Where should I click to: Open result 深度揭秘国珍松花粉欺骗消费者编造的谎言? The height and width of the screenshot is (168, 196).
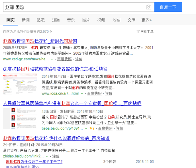[55, 69]
